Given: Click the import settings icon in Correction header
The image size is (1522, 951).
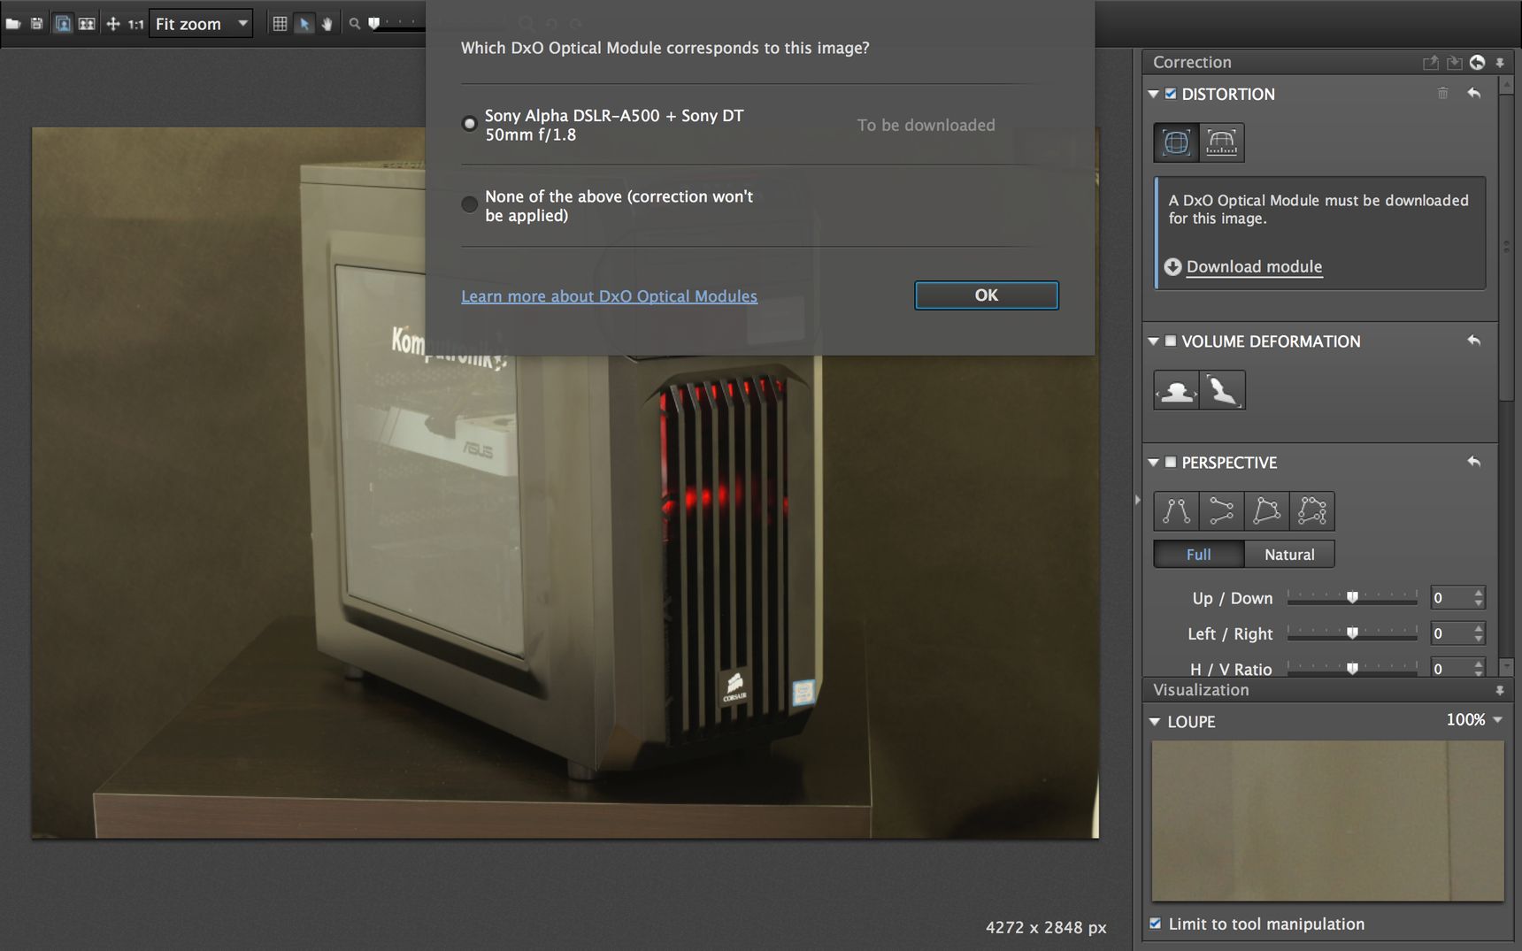Looking at the screenshot, I should coord(1454,63).
